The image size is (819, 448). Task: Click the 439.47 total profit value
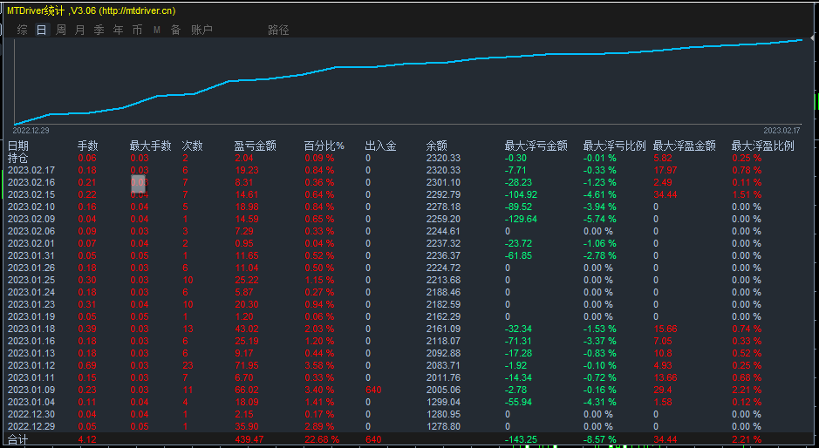(x=249, y=439)
